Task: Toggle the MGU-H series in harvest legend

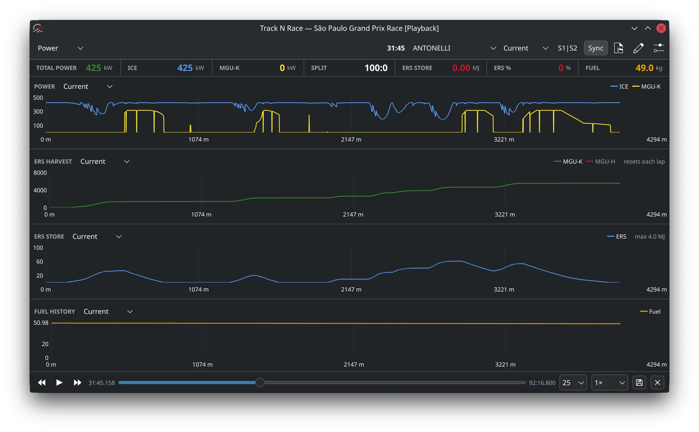Action: pyautogui.click(x=600, y=161)
